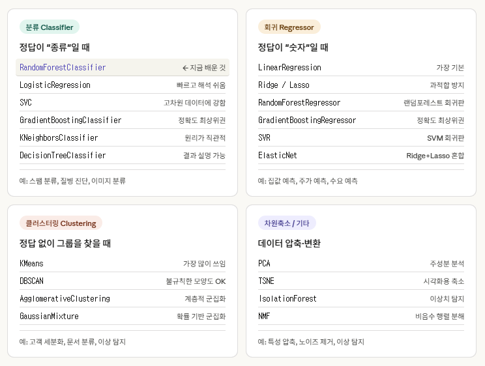
Task: Select ElasticNet in the regressor list
Action: (x=278, y=156)
